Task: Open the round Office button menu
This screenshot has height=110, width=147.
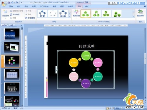Action: [x=4, y=4]
